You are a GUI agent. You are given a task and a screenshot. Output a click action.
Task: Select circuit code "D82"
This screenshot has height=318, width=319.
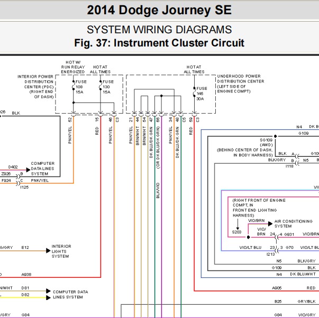pos(25,295)
